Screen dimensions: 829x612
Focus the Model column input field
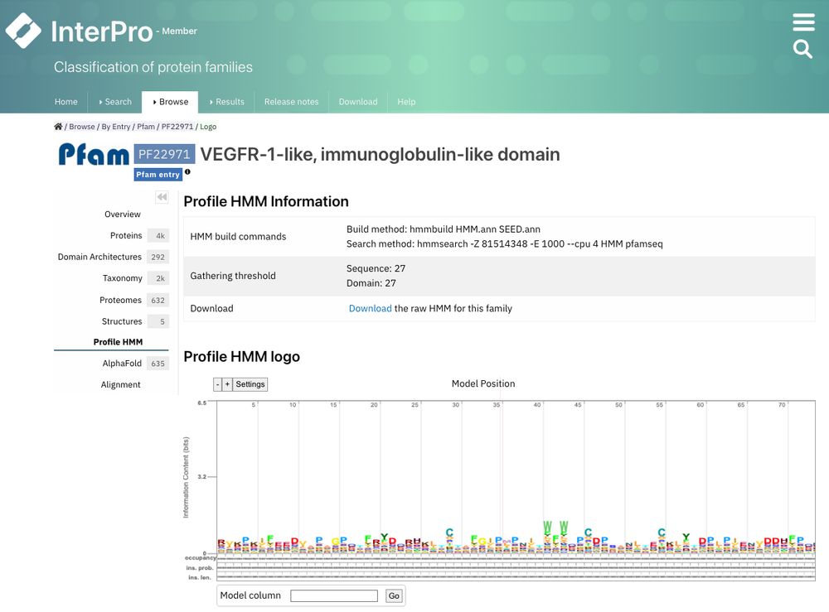click(x=334, y=595)
